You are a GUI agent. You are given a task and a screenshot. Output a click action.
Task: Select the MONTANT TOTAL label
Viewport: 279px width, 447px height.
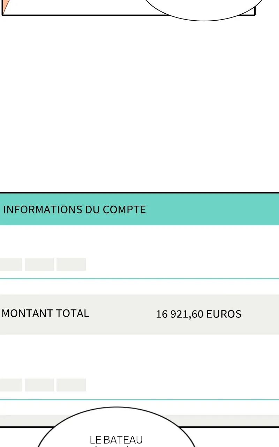(45, 313)
